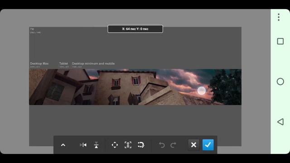Tap the Android recent apps square button

pyautogui.click(x=280, y=41)
